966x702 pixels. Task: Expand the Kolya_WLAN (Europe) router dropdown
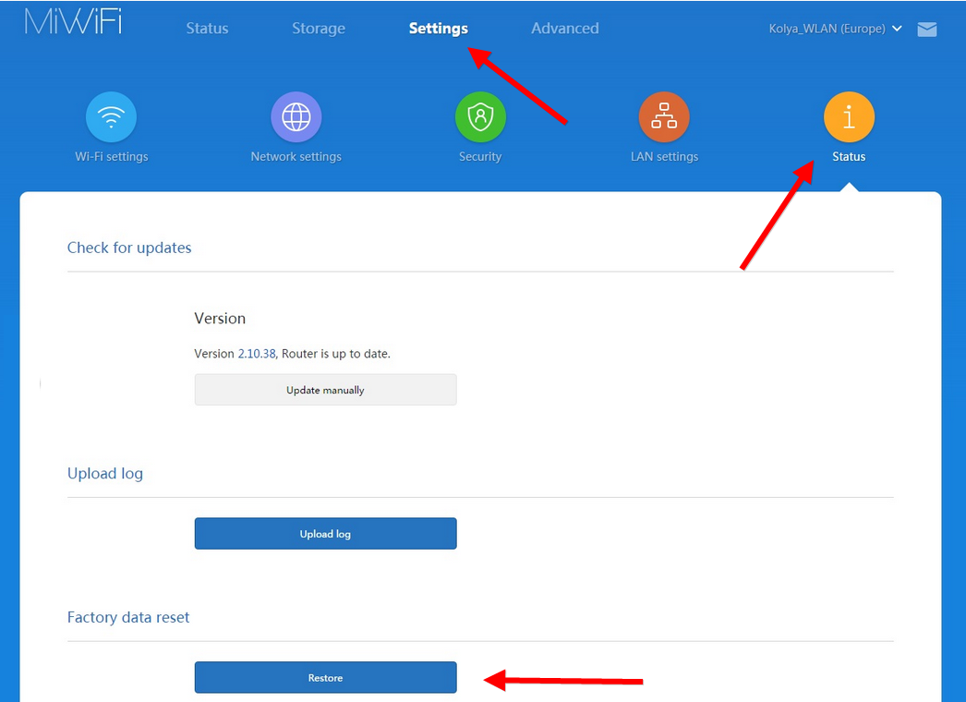[835, 29]
